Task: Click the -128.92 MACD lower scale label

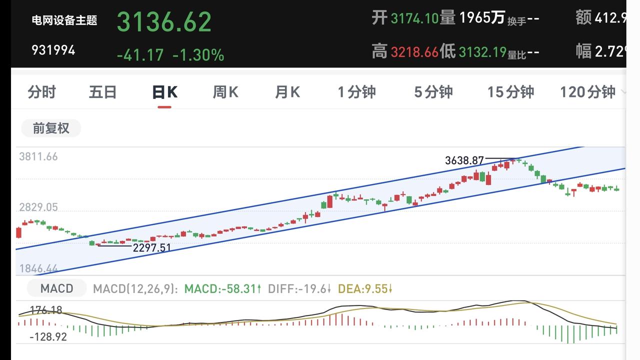Action: [48, 337]
